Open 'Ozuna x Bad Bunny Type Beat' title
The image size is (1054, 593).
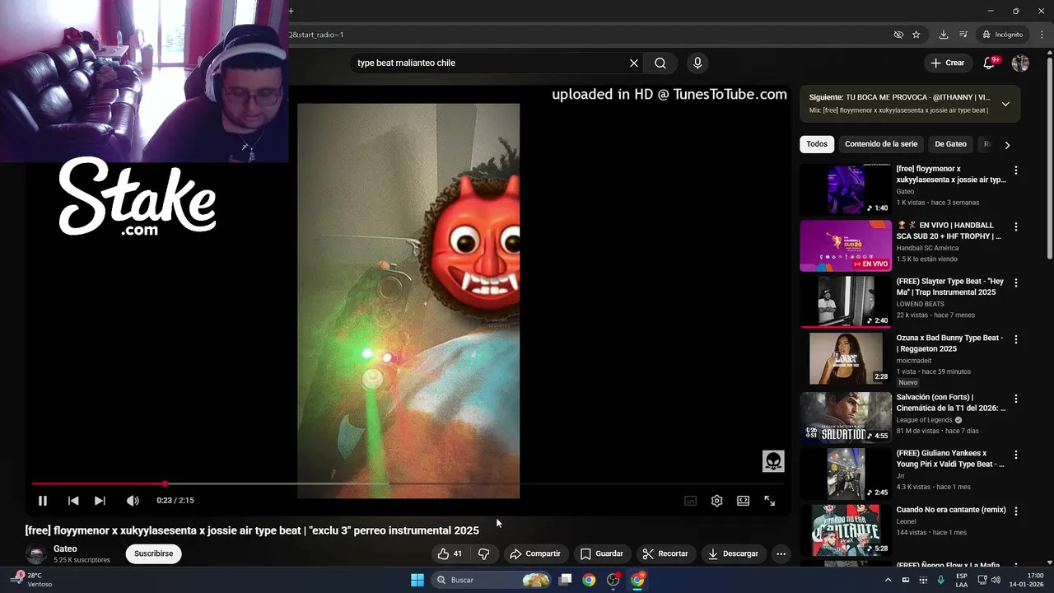coord(949,343)
